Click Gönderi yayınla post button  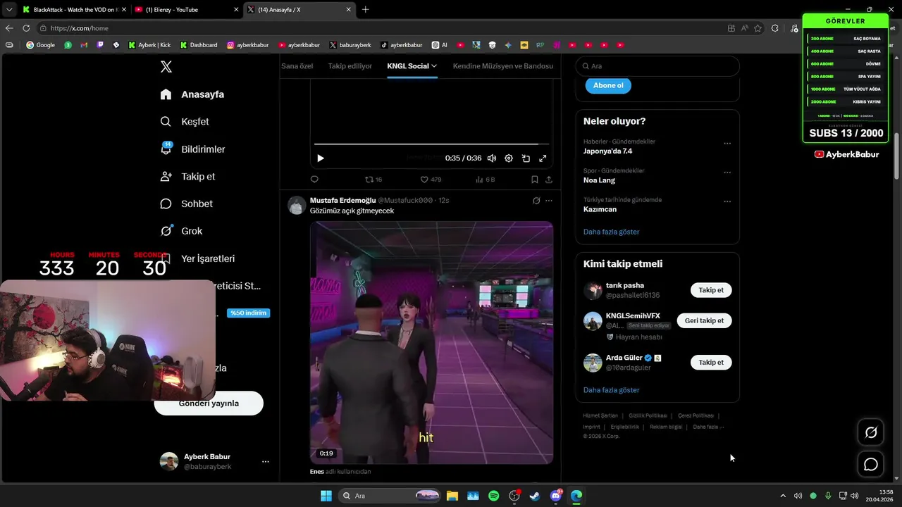pyautogui.click(x=209, y=403)
